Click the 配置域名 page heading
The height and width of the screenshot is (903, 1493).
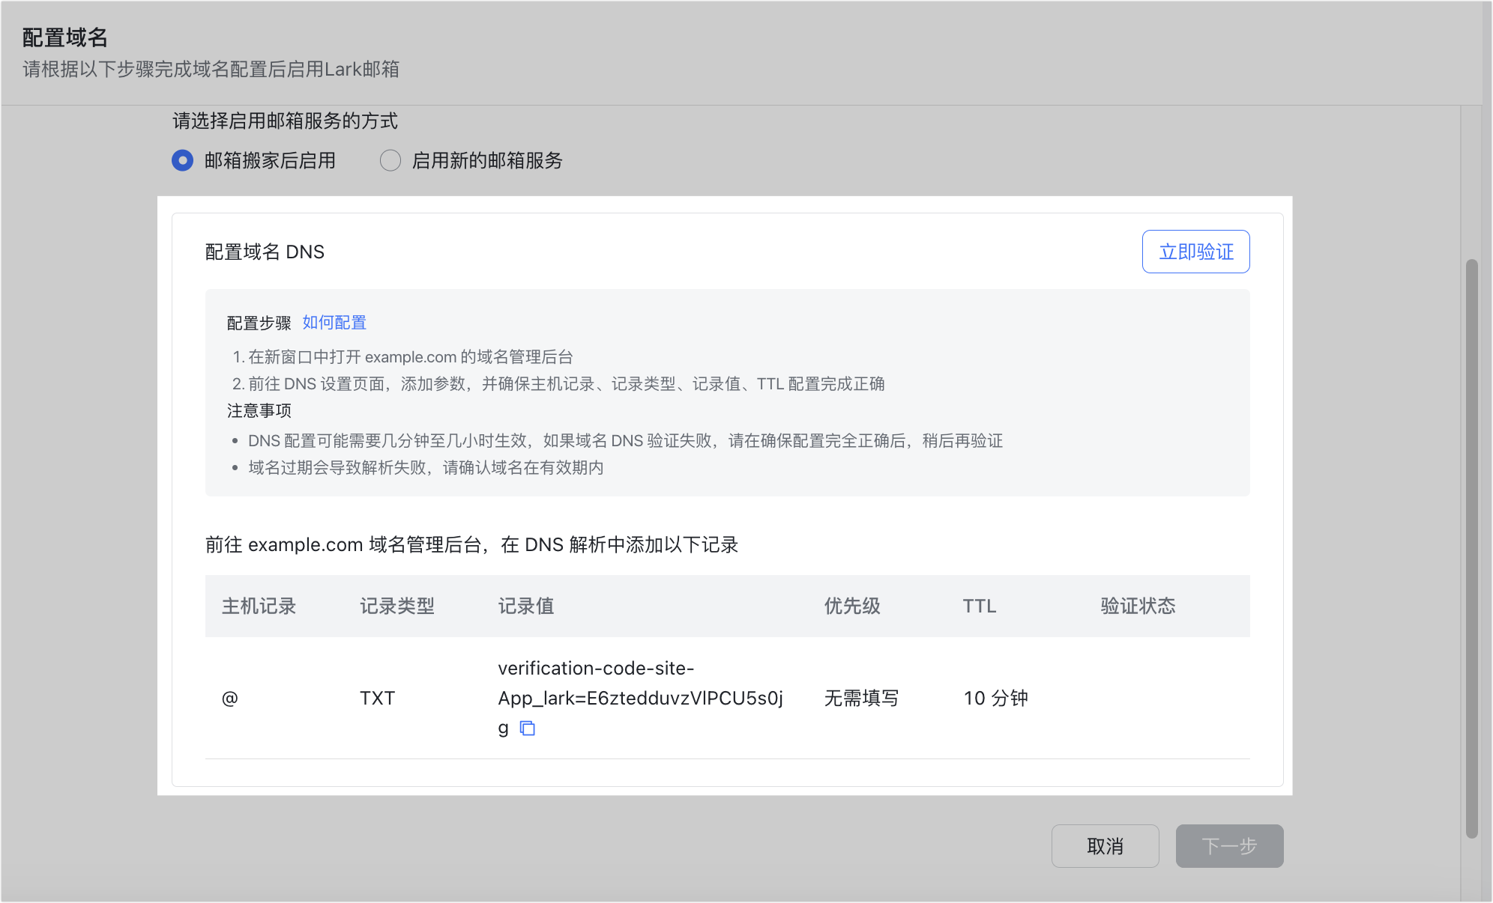tap(65, 37)
